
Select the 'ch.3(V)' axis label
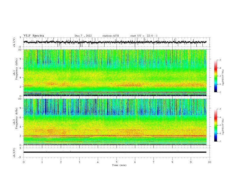(x=14, y=153)
